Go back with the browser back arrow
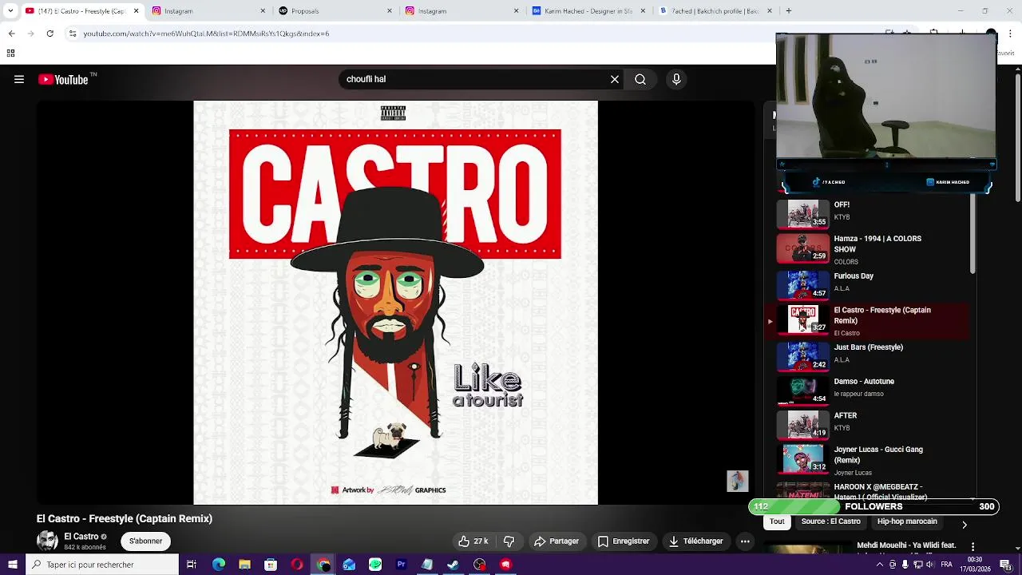Image resolution: width=1022 pixels, height=575 pixels. point(11,34)
